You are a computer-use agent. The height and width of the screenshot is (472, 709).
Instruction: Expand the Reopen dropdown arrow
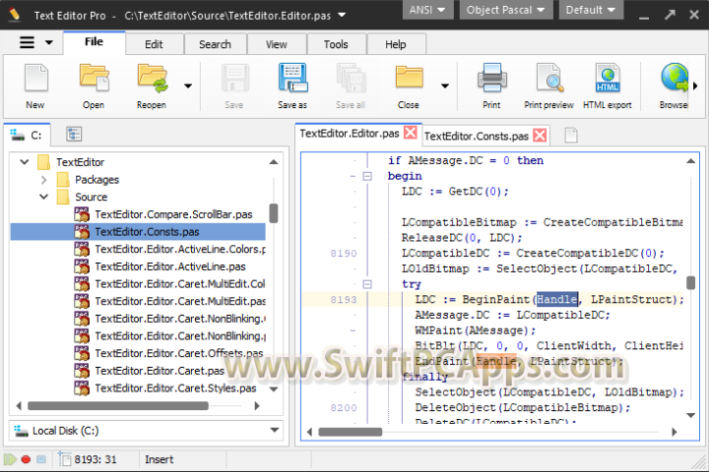pos(188,86)
